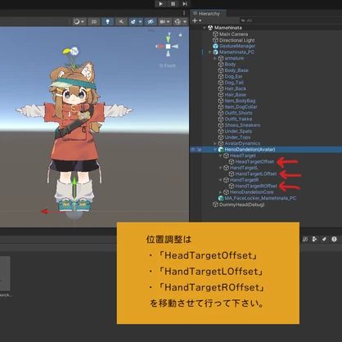Select Mamehinata_PC in the hierarchy
Screen dimensions: 342x342
[236, 52]
